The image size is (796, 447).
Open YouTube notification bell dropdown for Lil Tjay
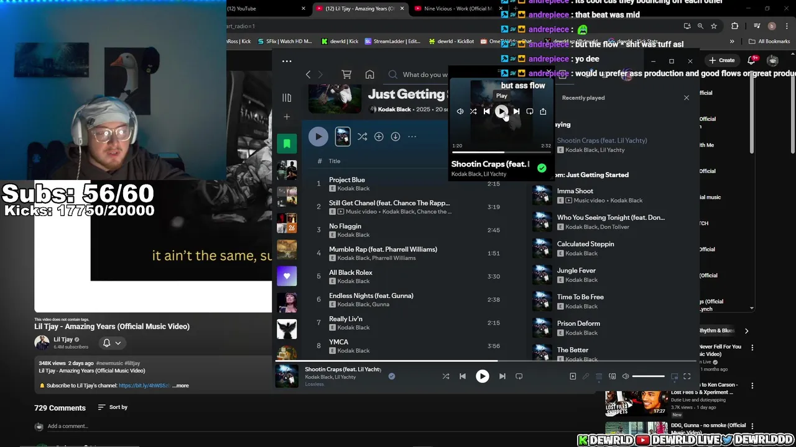112,343
